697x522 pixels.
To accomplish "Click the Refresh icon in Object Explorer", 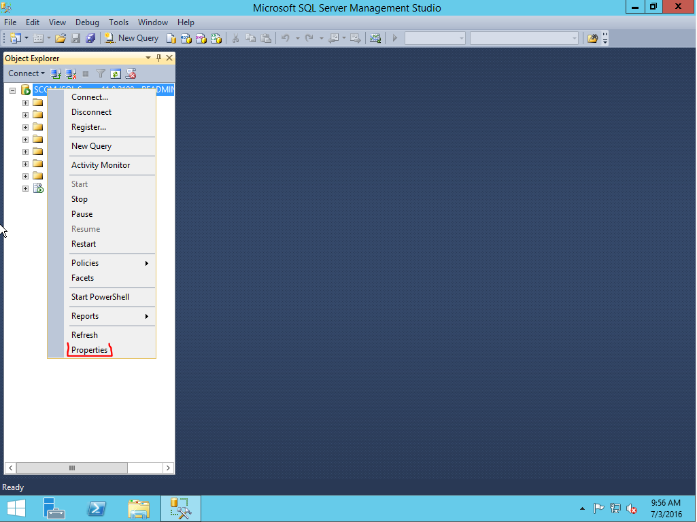I will (x=116, y=74).
